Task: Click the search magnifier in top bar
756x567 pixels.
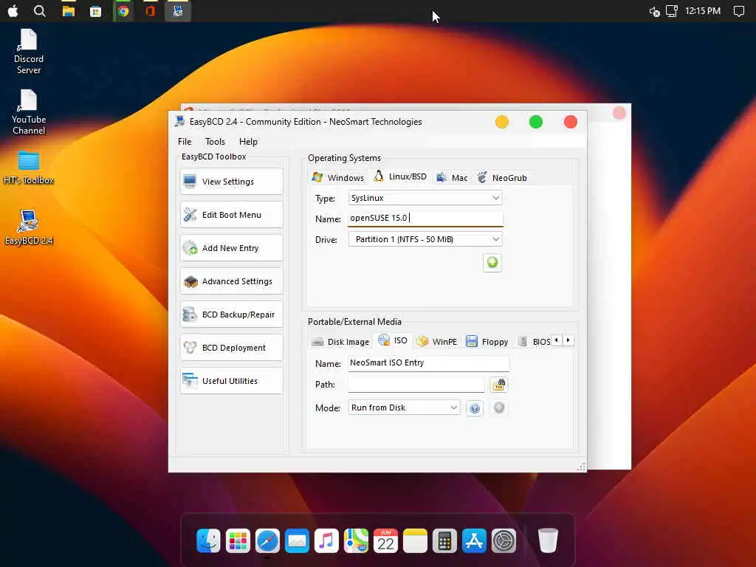Action: [40, 10]
